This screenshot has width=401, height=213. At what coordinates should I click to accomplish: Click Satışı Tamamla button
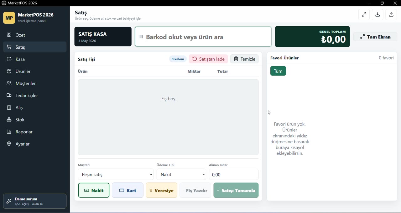coord(236,190)
